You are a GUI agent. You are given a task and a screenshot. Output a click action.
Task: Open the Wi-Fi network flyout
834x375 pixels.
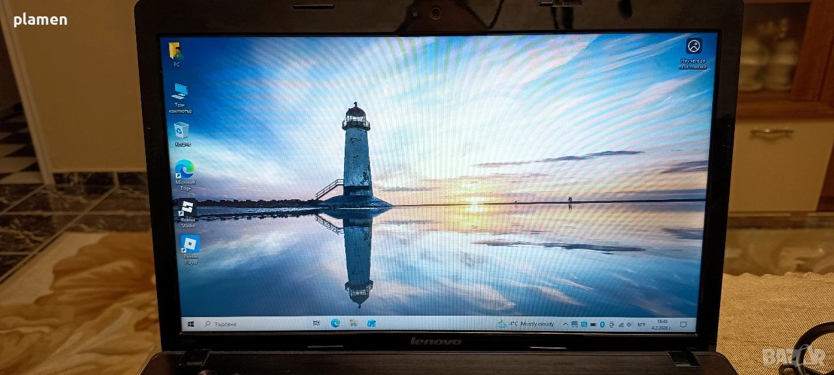621,324
